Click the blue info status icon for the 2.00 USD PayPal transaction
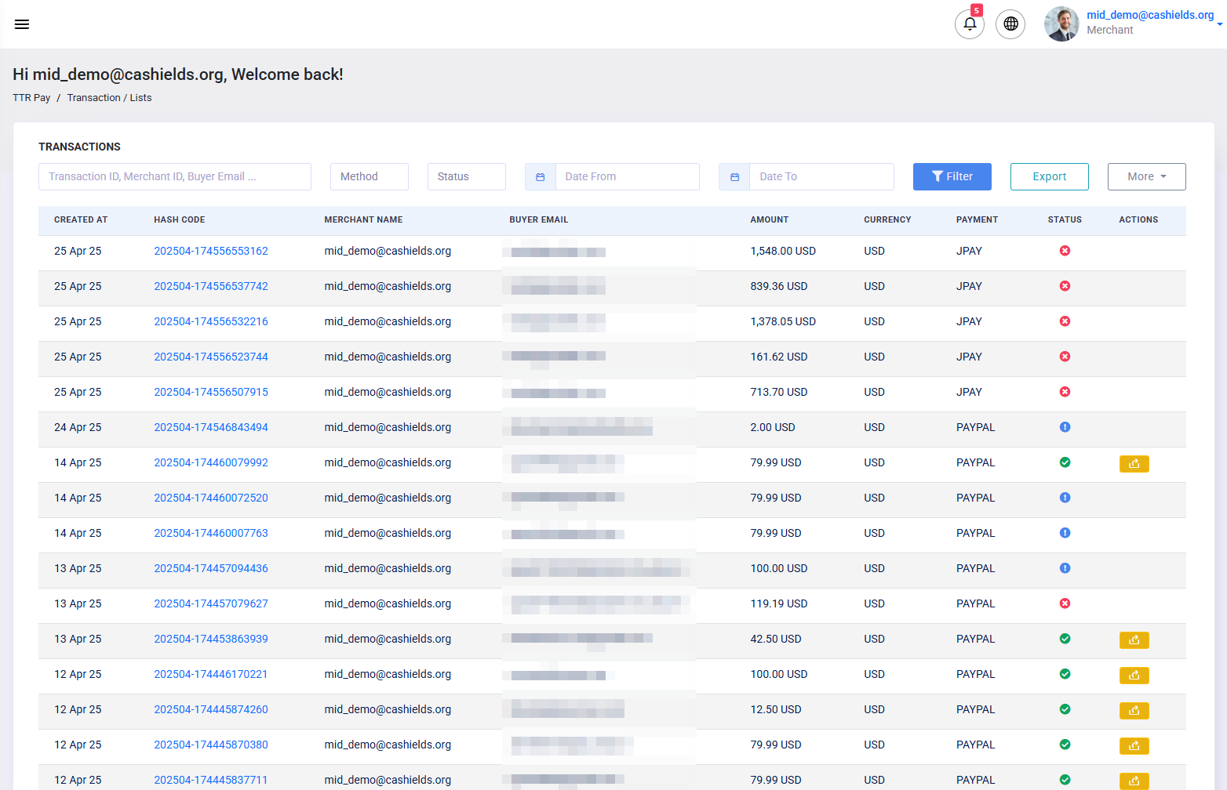1227x790 pixels. [x=1065, y=426]
